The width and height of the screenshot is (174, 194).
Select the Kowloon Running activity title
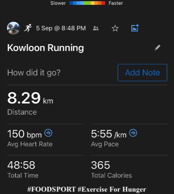(46, 48)
